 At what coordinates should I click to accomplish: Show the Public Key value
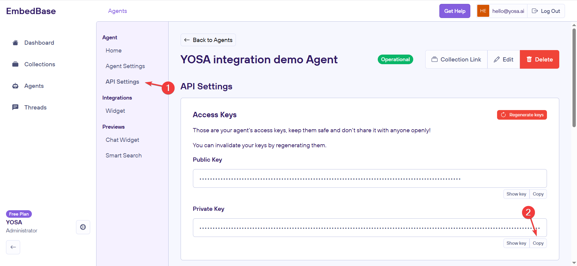point(516,194)
